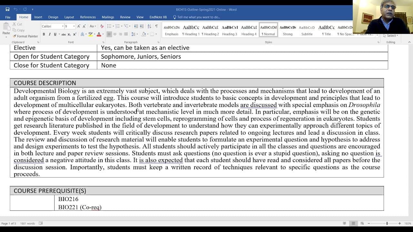Image resolution: width=413 pixels, height=232 pixels.
Task: Apply the Strong style
Action: pos(287,30)
